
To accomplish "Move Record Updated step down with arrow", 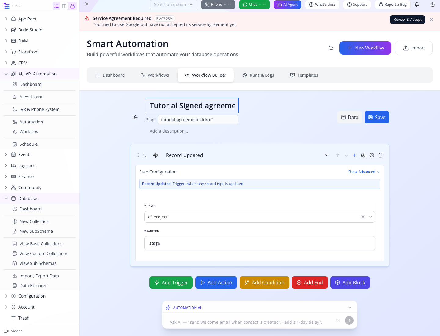I will tap(346, 155).
